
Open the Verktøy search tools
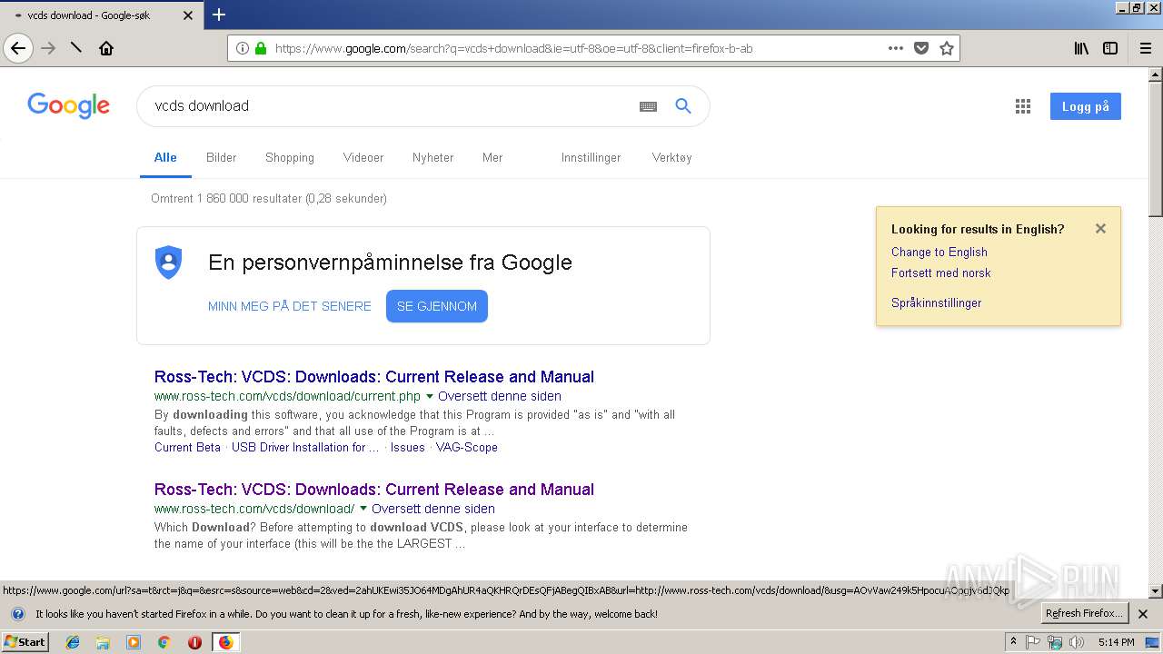click(x=671, y=157)
